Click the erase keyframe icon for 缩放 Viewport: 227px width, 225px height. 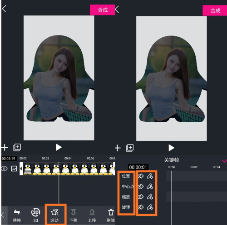click(150, 197)
